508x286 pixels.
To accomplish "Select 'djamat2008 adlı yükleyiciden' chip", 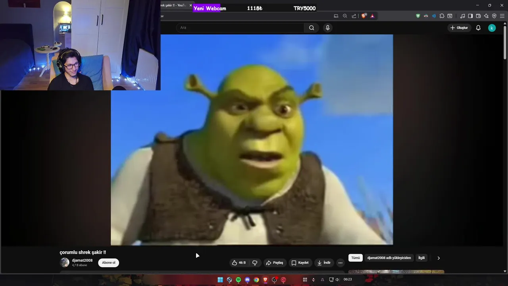I will point(389,258).
